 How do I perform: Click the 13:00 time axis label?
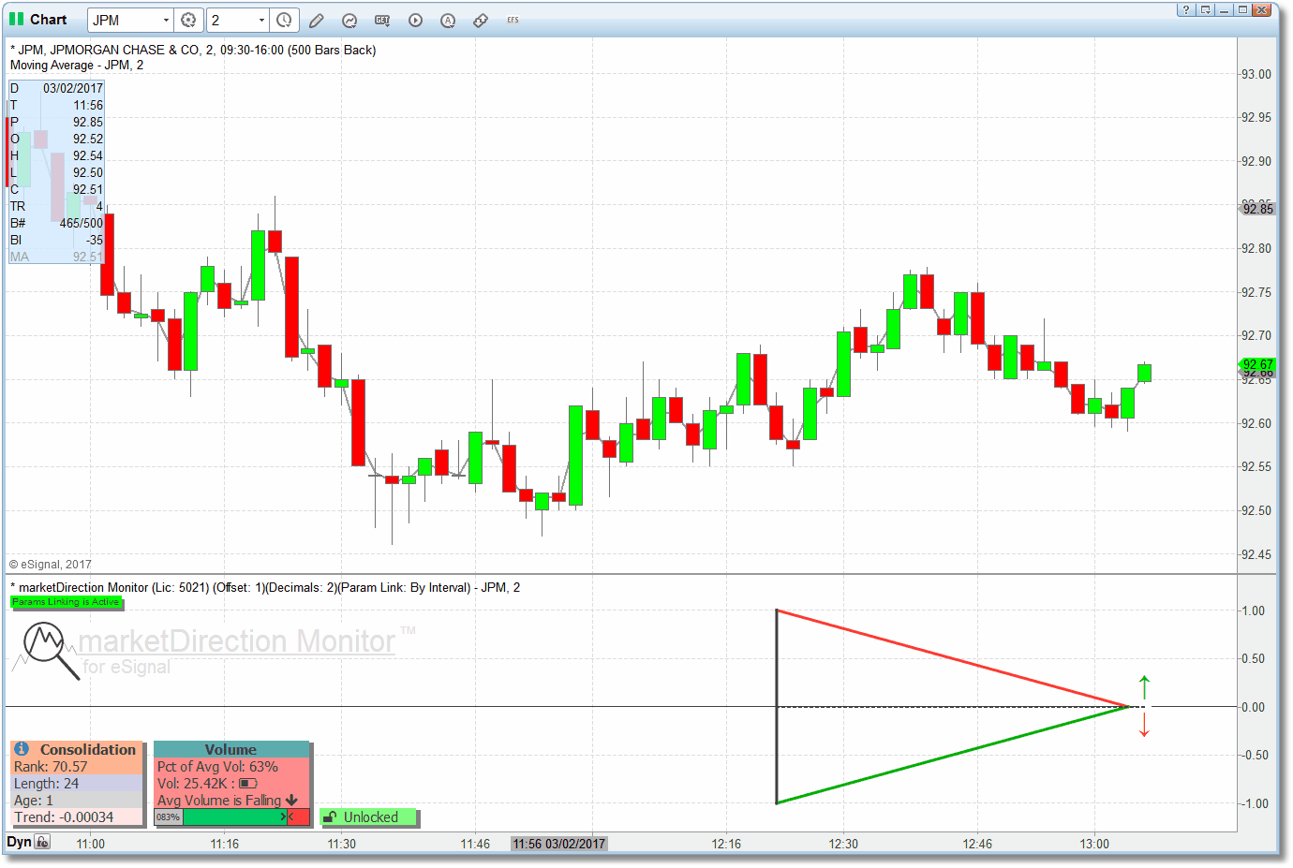[1094, 844]
